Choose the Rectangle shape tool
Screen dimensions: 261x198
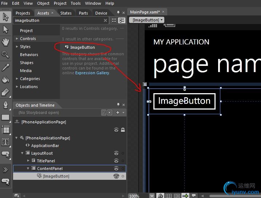point(5,118)
